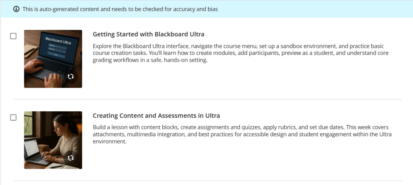Open the woman typing thumbnail image
Image resolution: width=413 pixels, height=185 pixels.
click(x=53, y=140)
